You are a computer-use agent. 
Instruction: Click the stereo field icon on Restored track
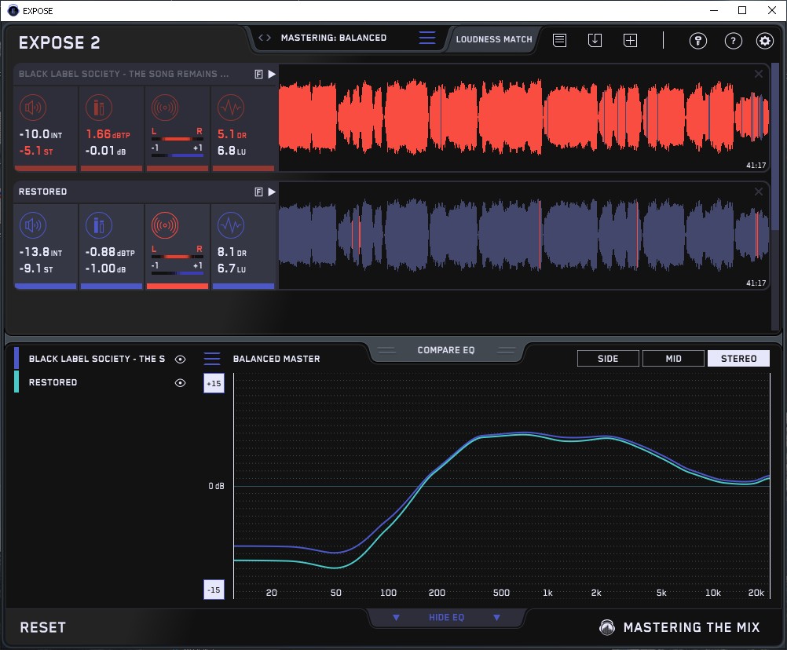click(x=164, y=226)
